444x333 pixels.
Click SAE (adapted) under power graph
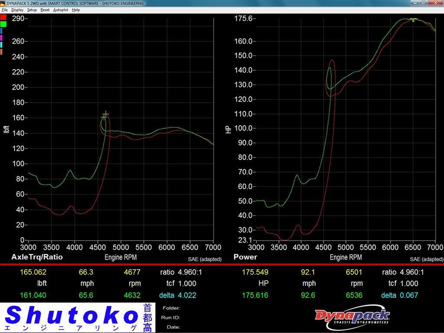(x=427, y=259)
